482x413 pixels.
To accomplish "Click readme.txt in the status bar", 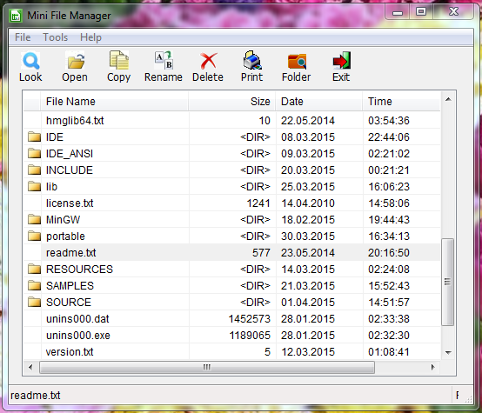I will click(36, 396).
